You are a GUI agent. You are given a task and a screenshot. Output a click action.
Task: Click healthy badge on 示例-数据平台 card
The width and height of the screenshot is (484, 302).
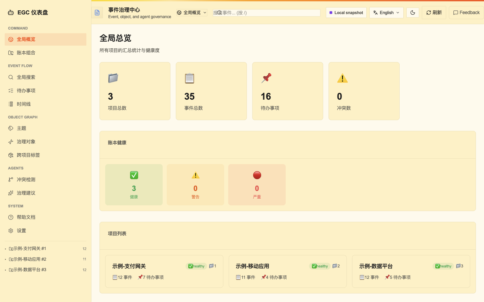pos(443,266)
